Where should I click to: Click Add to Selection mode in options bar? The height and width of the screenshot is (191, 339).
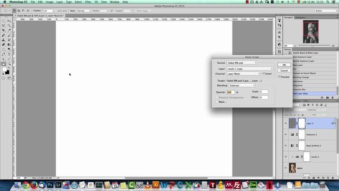click(x=19, y=11)
